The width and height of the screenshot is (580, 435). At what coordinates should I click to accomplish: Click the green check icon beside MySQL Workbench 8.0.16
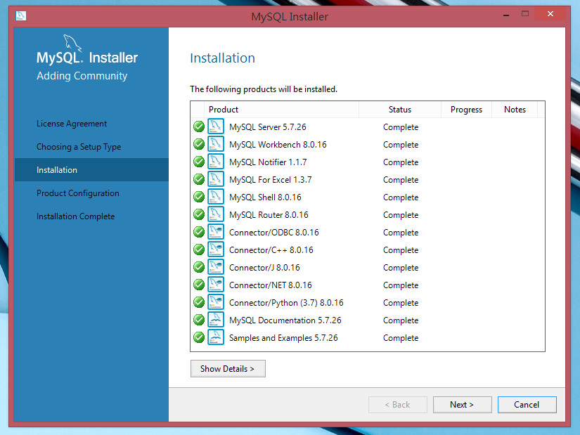(199, 144)
